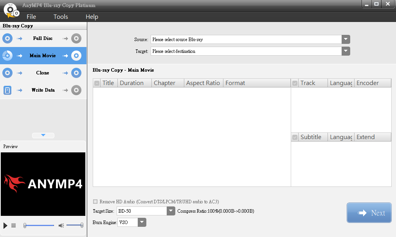Viewport: 396px width, 237px height.
Task: Click the Full Disc source disc icon
Action: [7, 38]
